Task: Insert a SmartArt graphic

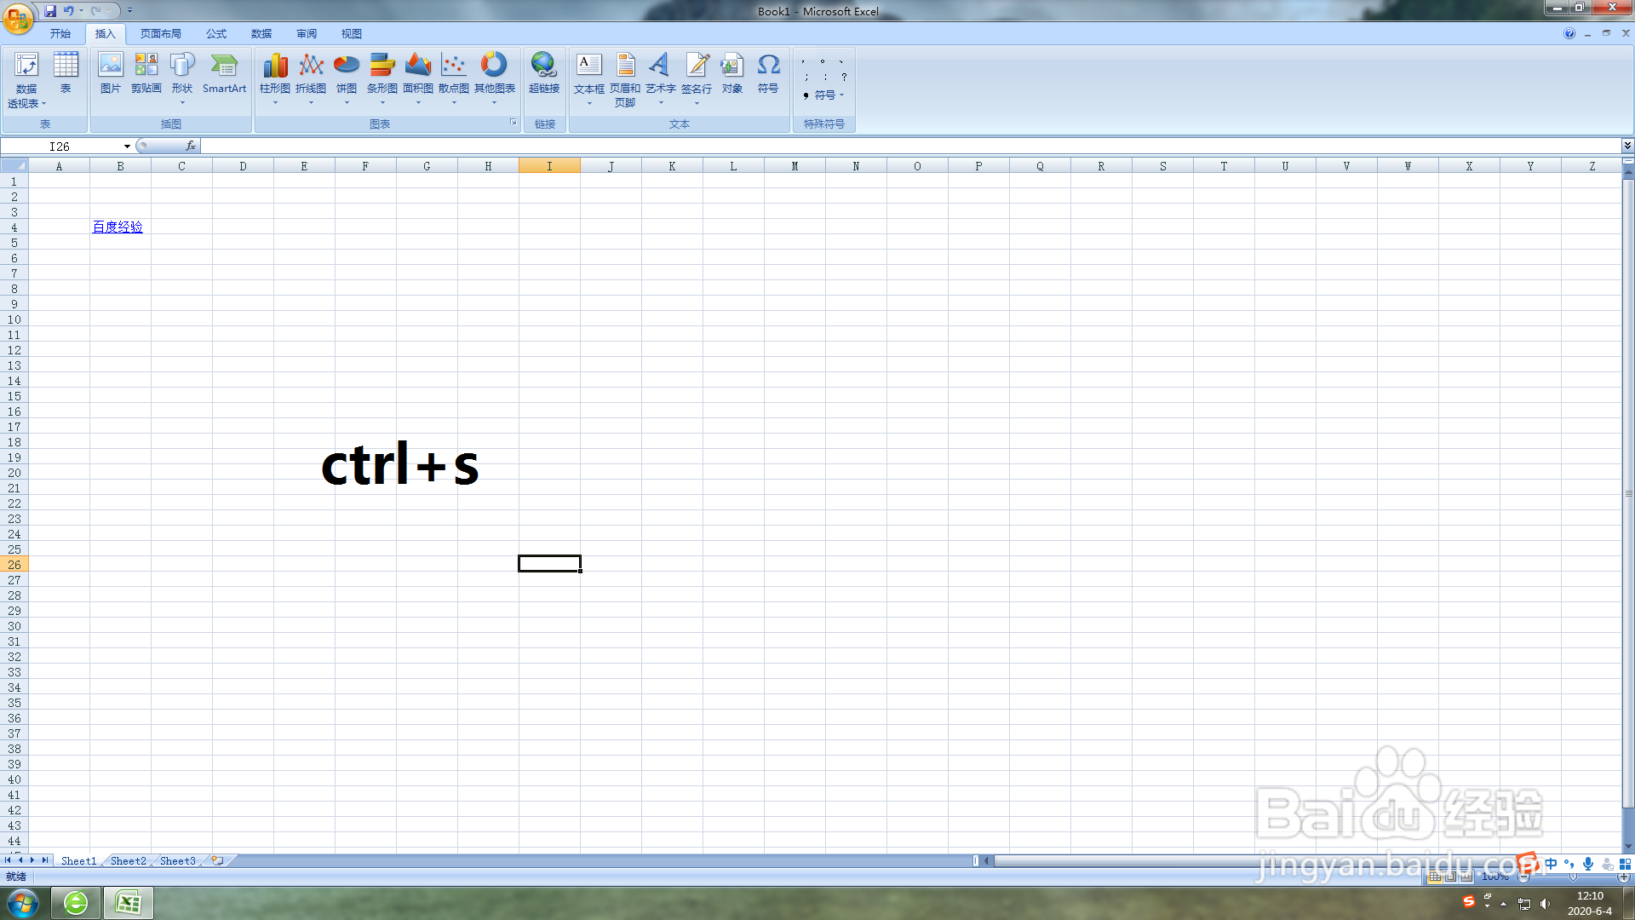Action: pyautogui.click(x=224, y=75)
